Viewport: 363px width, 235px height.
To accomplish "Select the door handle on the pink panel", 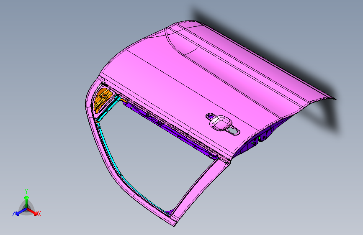I will tap(222, 123).
